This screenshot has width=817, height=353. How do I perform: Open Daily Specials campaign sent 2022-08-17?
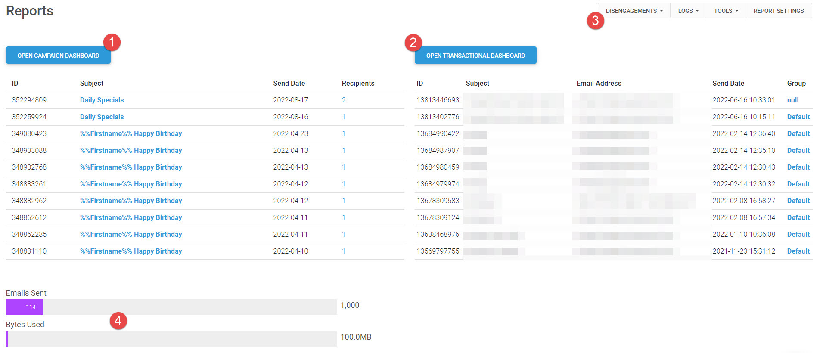102,100
